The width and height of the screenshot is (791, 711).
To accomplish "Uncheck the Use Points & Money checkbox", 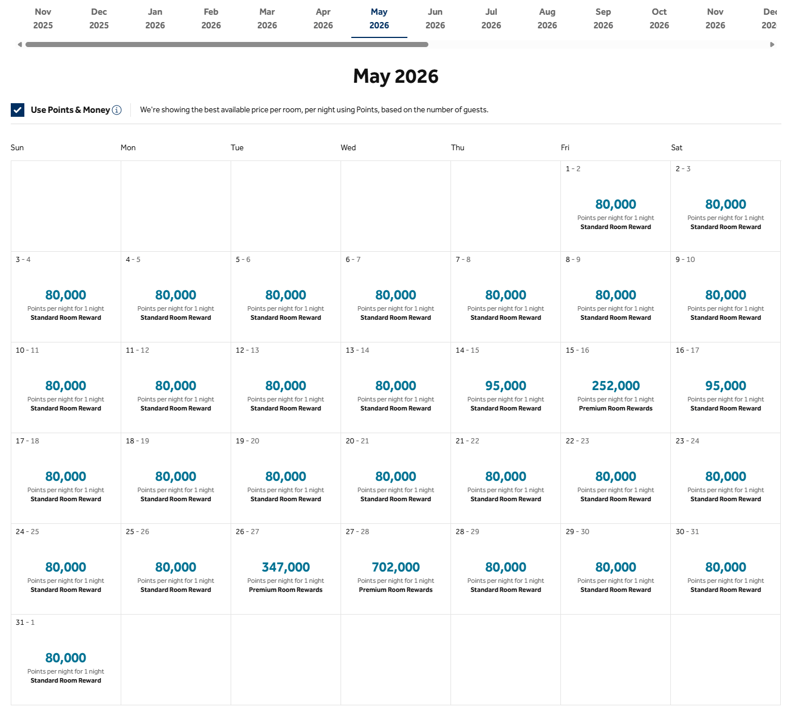I will pyautogui.click(x=18, y=110).
